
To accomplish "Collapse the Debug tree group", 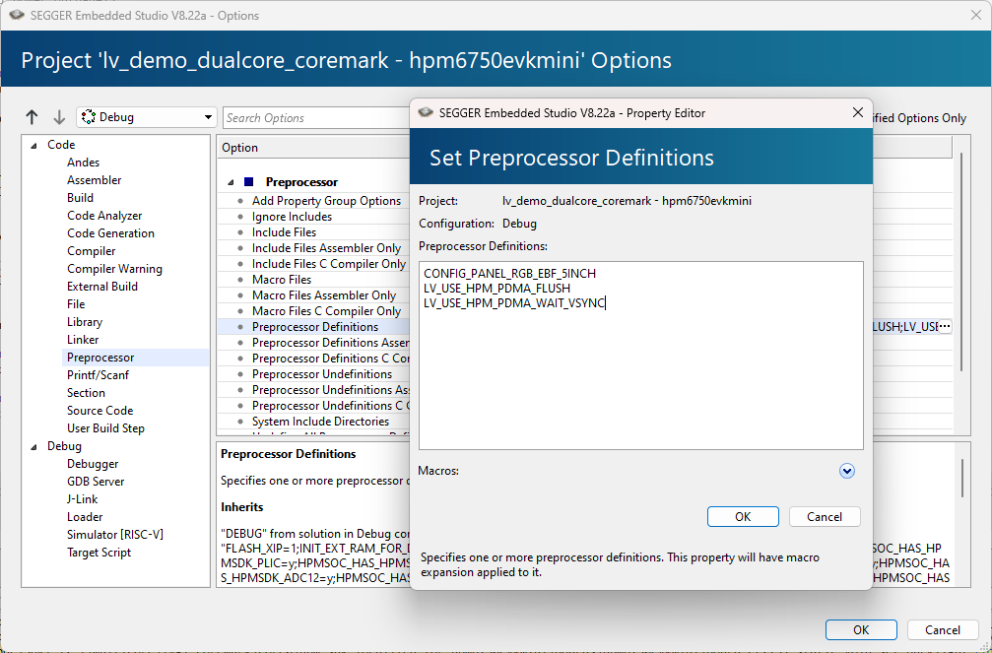I will coord(33,447).
